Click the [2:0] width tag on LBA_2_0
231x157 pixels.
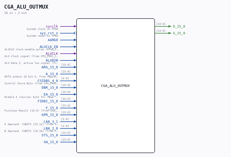tap(65, 126)
